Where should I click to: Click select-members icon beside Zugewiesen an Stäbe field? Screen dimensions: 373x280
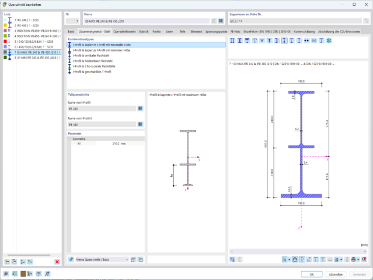click(x=366, y=21)
